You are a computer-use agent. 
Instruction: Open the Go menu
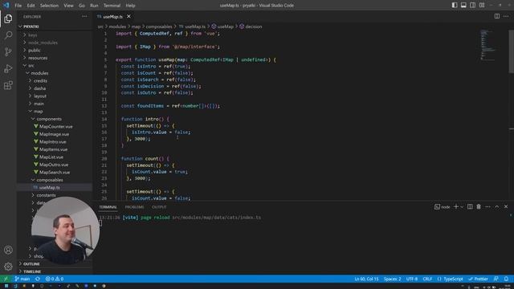click(82, 6)
